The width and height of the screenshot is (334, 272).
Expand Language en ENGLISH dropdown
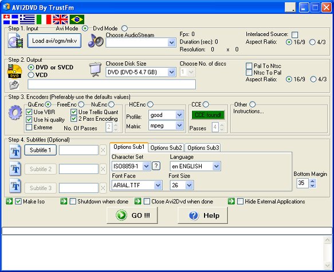pyautogui.click(x=216, y=166)
